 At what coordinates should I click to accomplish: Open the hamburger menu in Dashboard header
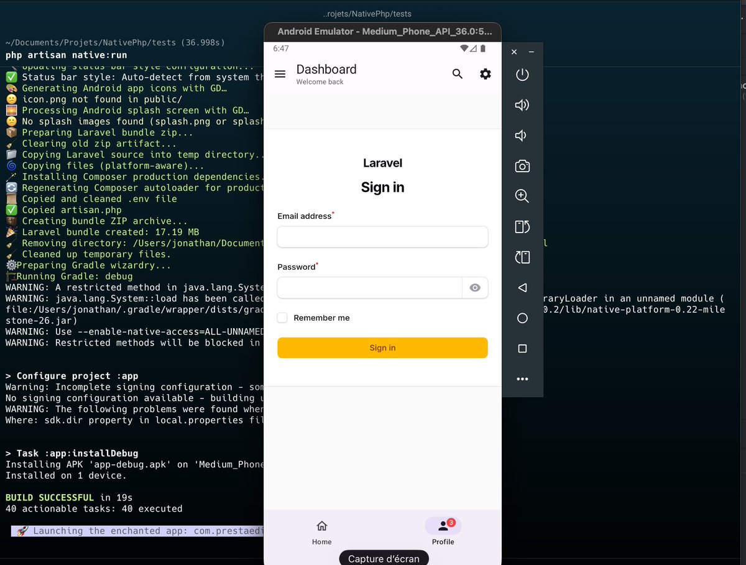click(x=280, y=74)
